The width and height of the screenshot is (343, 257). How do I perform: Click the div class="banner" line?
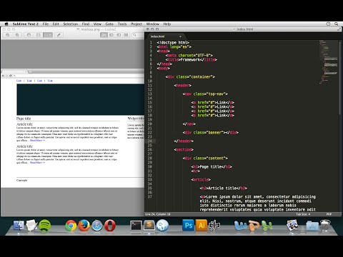(x=211, y=133)
